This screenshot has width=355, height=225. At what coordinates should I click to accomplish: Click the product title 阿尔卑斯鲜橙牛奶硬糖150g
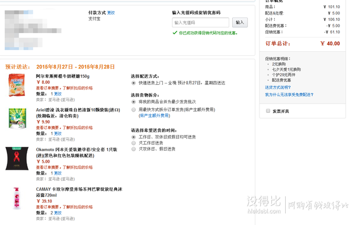click(63, 76)
